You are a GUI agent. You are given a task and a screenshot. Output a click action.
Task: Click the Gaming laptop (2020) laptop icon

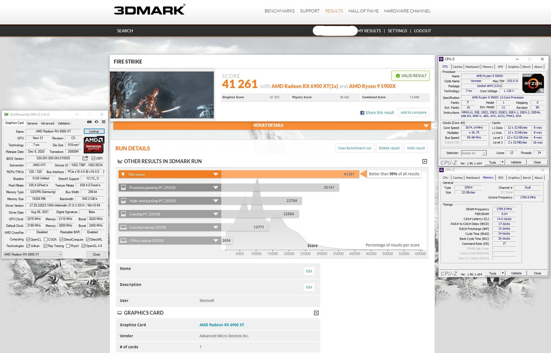[123, 227]
